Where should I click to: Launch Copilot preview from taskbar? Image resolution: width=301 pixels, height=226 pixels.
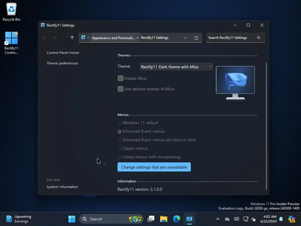click(x=292, y=219)
